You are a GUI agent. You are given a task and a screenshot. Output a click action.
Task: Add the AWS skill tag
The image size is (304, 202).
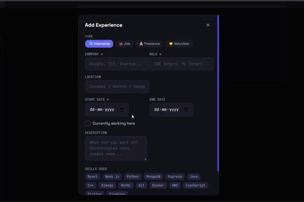click(x=175, y=185)
